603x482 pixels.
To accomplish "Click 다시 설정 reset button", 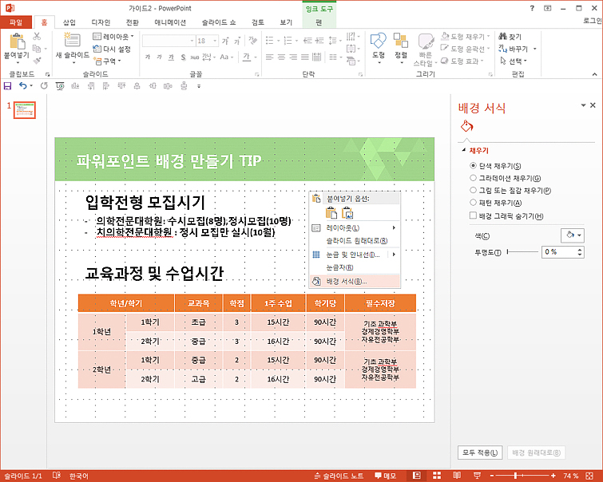I will pyautogui.click(x=113, y=49).
